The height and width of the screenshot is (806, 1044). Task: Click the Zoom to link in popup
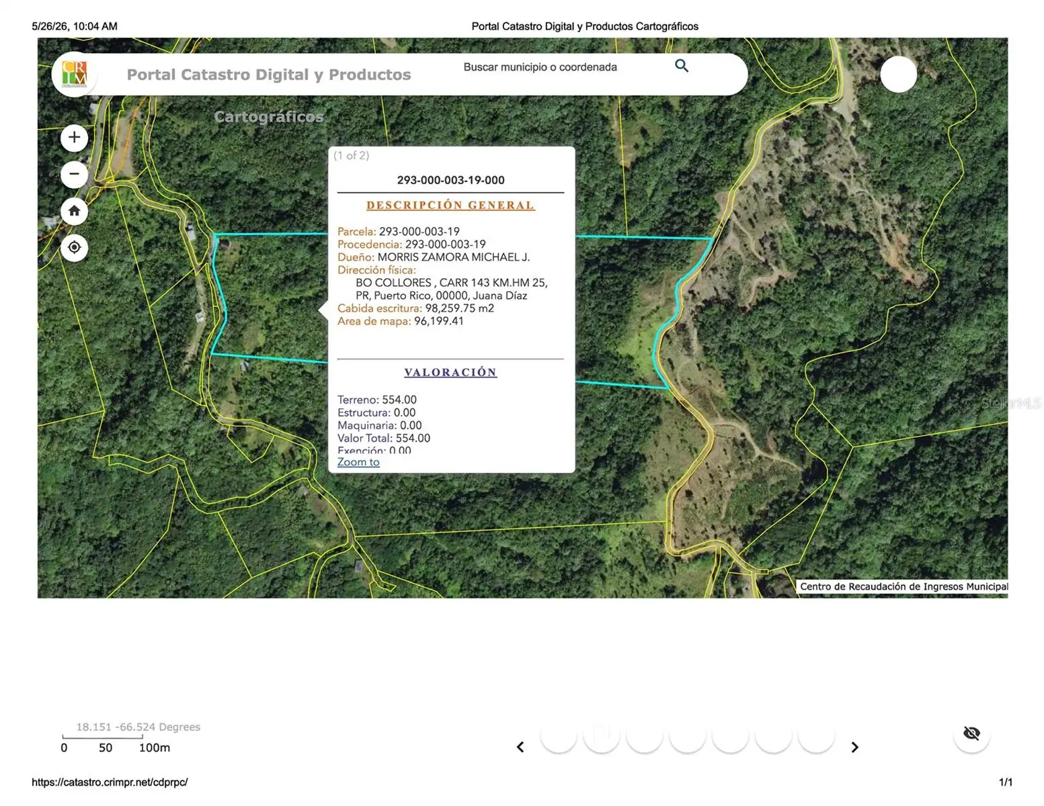pos(358,462)
